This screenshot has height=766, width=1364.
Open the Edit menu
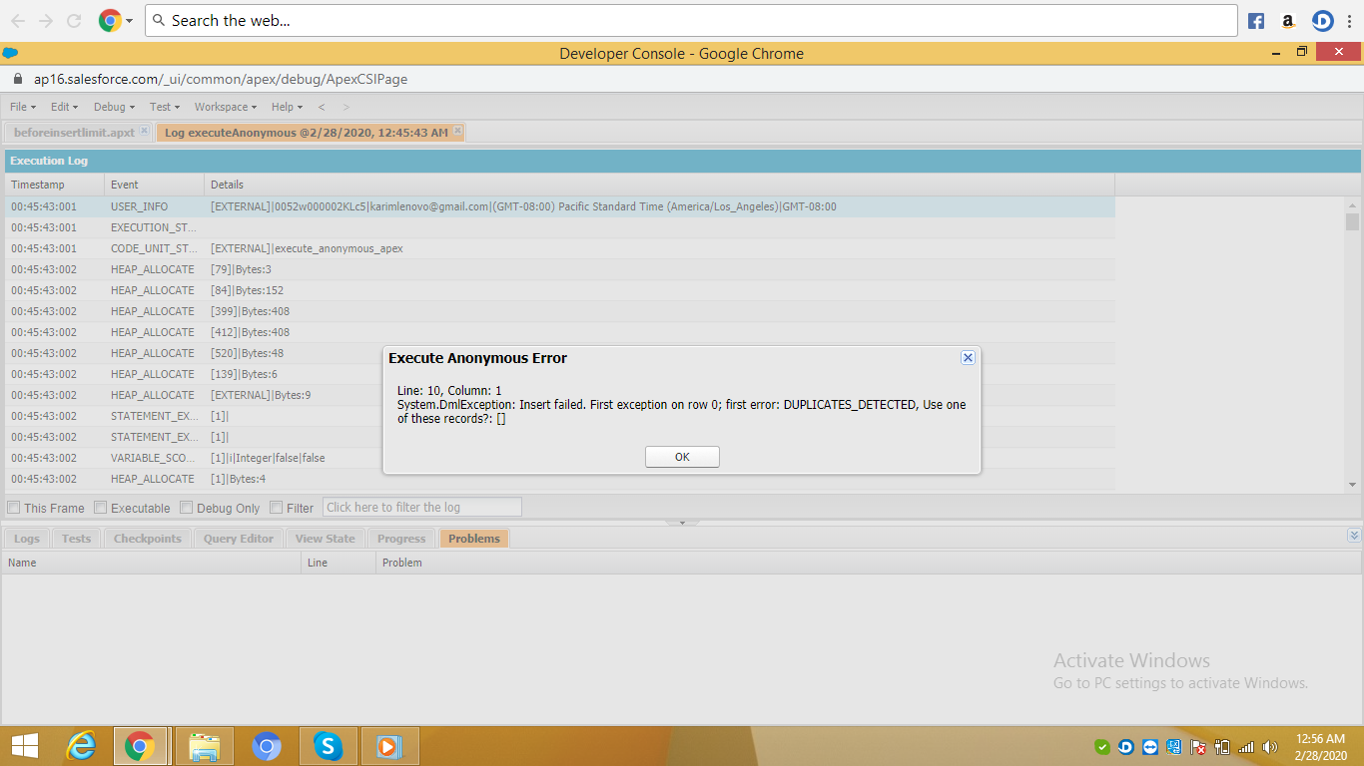pyautogui.click(x=65, y=107)
